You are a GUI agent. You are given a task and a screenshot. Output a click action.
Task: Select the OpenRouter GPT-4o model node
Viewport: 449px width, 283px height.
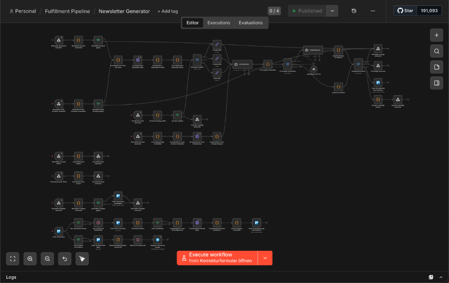[314, 69]
